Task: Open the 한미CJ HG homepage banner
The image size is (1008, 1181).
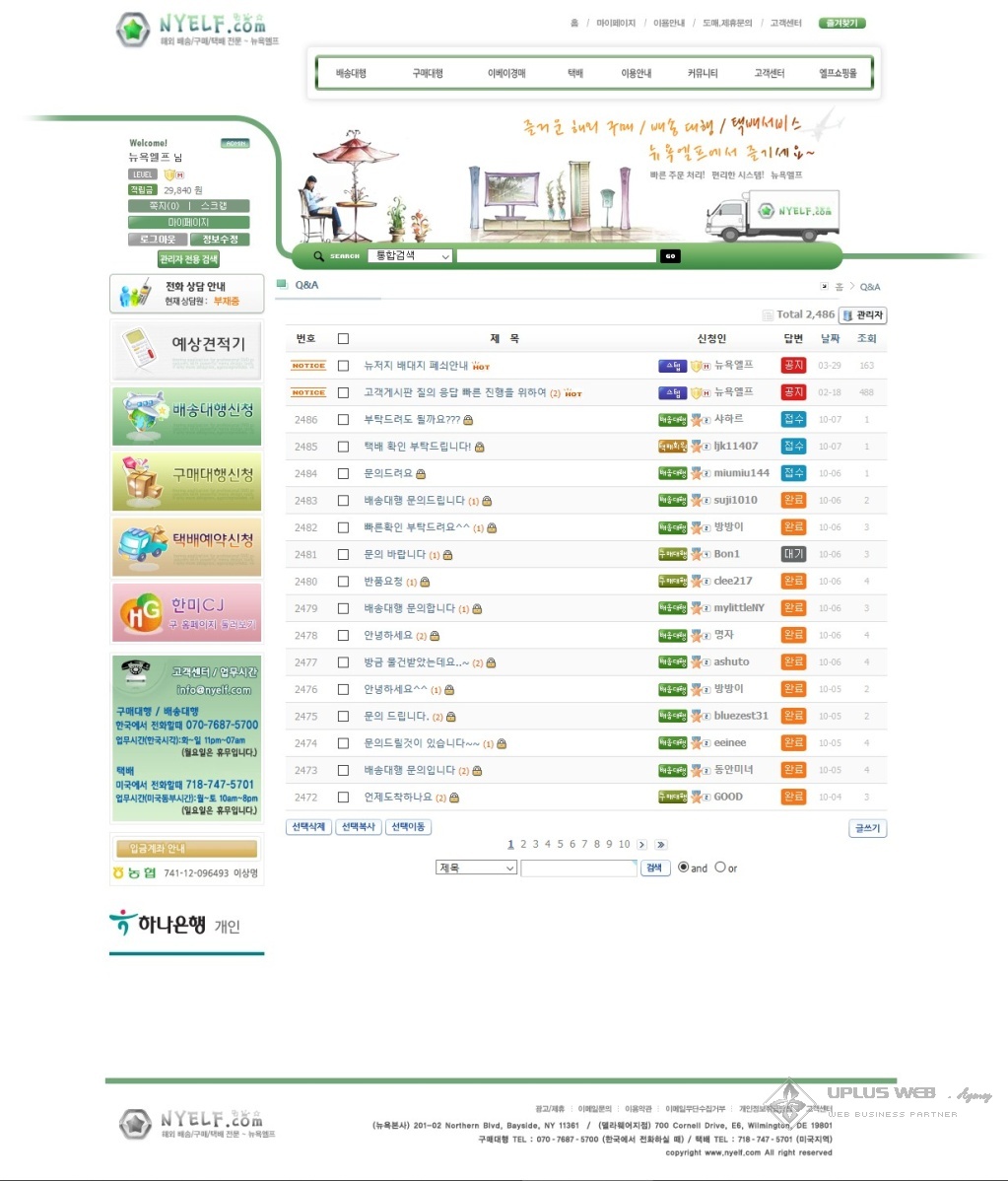Action: click(x=185, y=612)
